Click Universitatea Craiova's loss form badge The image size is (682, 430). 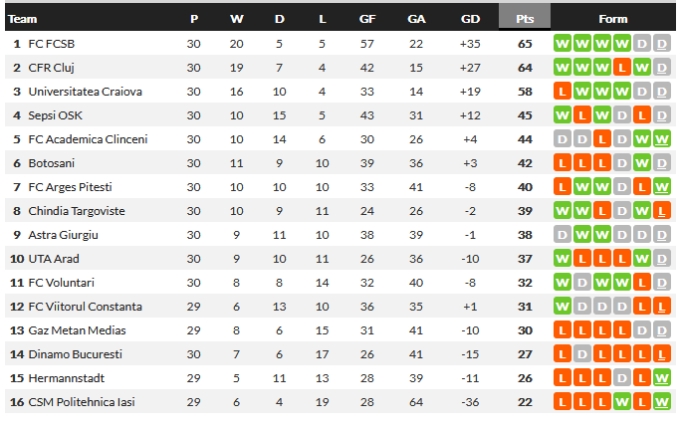point(562,92)
